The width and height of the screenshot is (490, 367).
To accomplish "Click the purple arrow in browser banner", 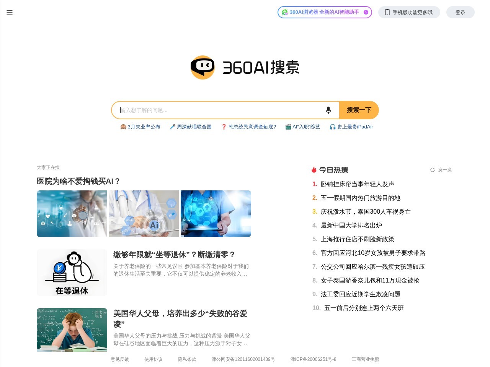I will [366, 12].
